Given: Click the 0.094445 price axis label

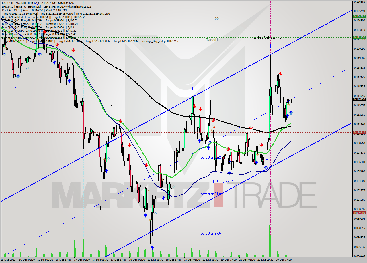Looking at the screenshot, I should [360, 256].
